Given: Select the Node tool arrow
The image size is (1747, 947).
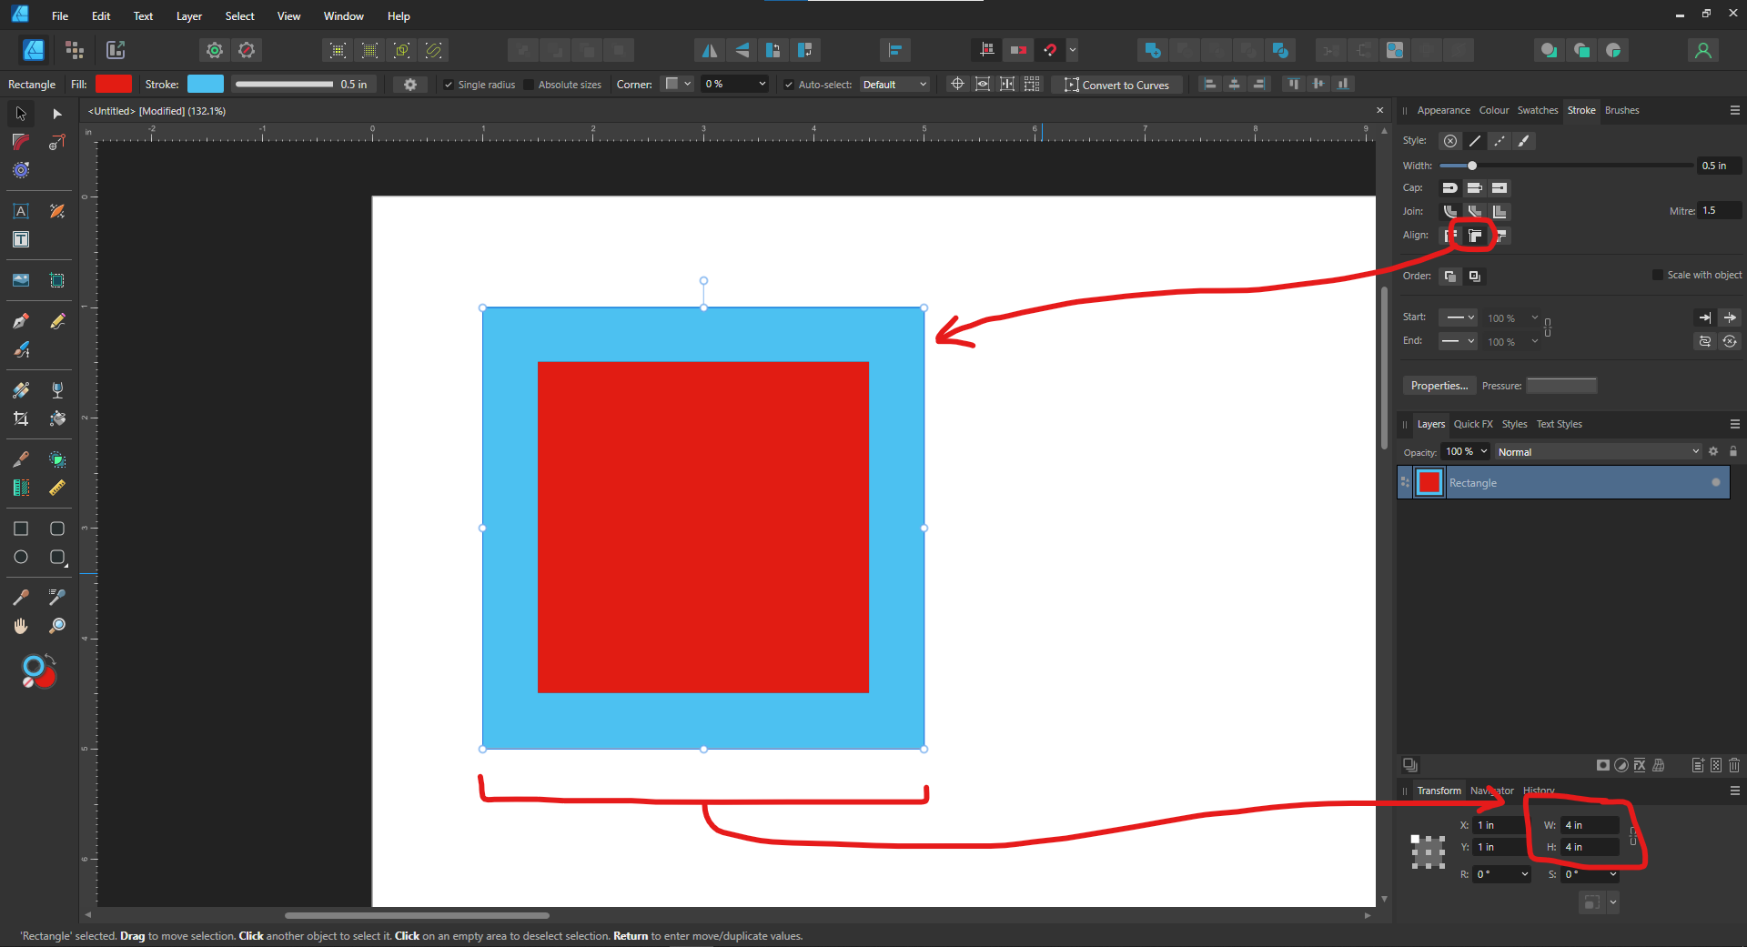Looking at the screenshot, I should [57, 114].
